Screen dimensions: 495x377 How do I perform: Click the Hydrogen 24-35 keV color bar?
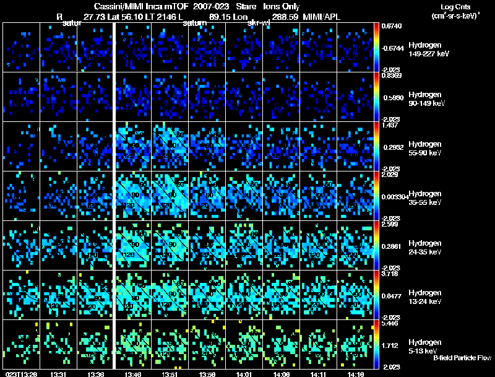point(376,245)
